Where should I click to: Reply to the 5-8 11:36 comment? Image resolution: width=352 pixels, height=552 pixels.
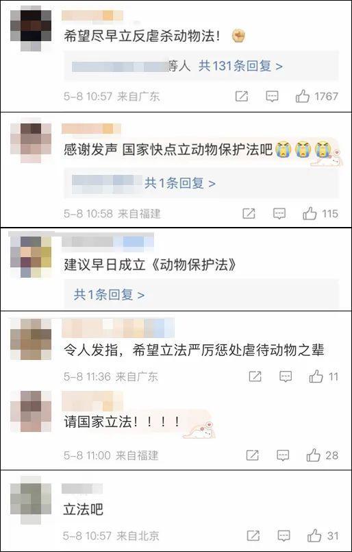(286, 376)
